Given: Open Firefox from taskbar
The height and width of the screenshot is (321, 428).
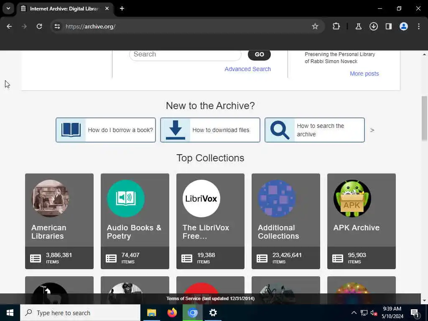Looking at the screenshot, I should [x=172, y=313].
